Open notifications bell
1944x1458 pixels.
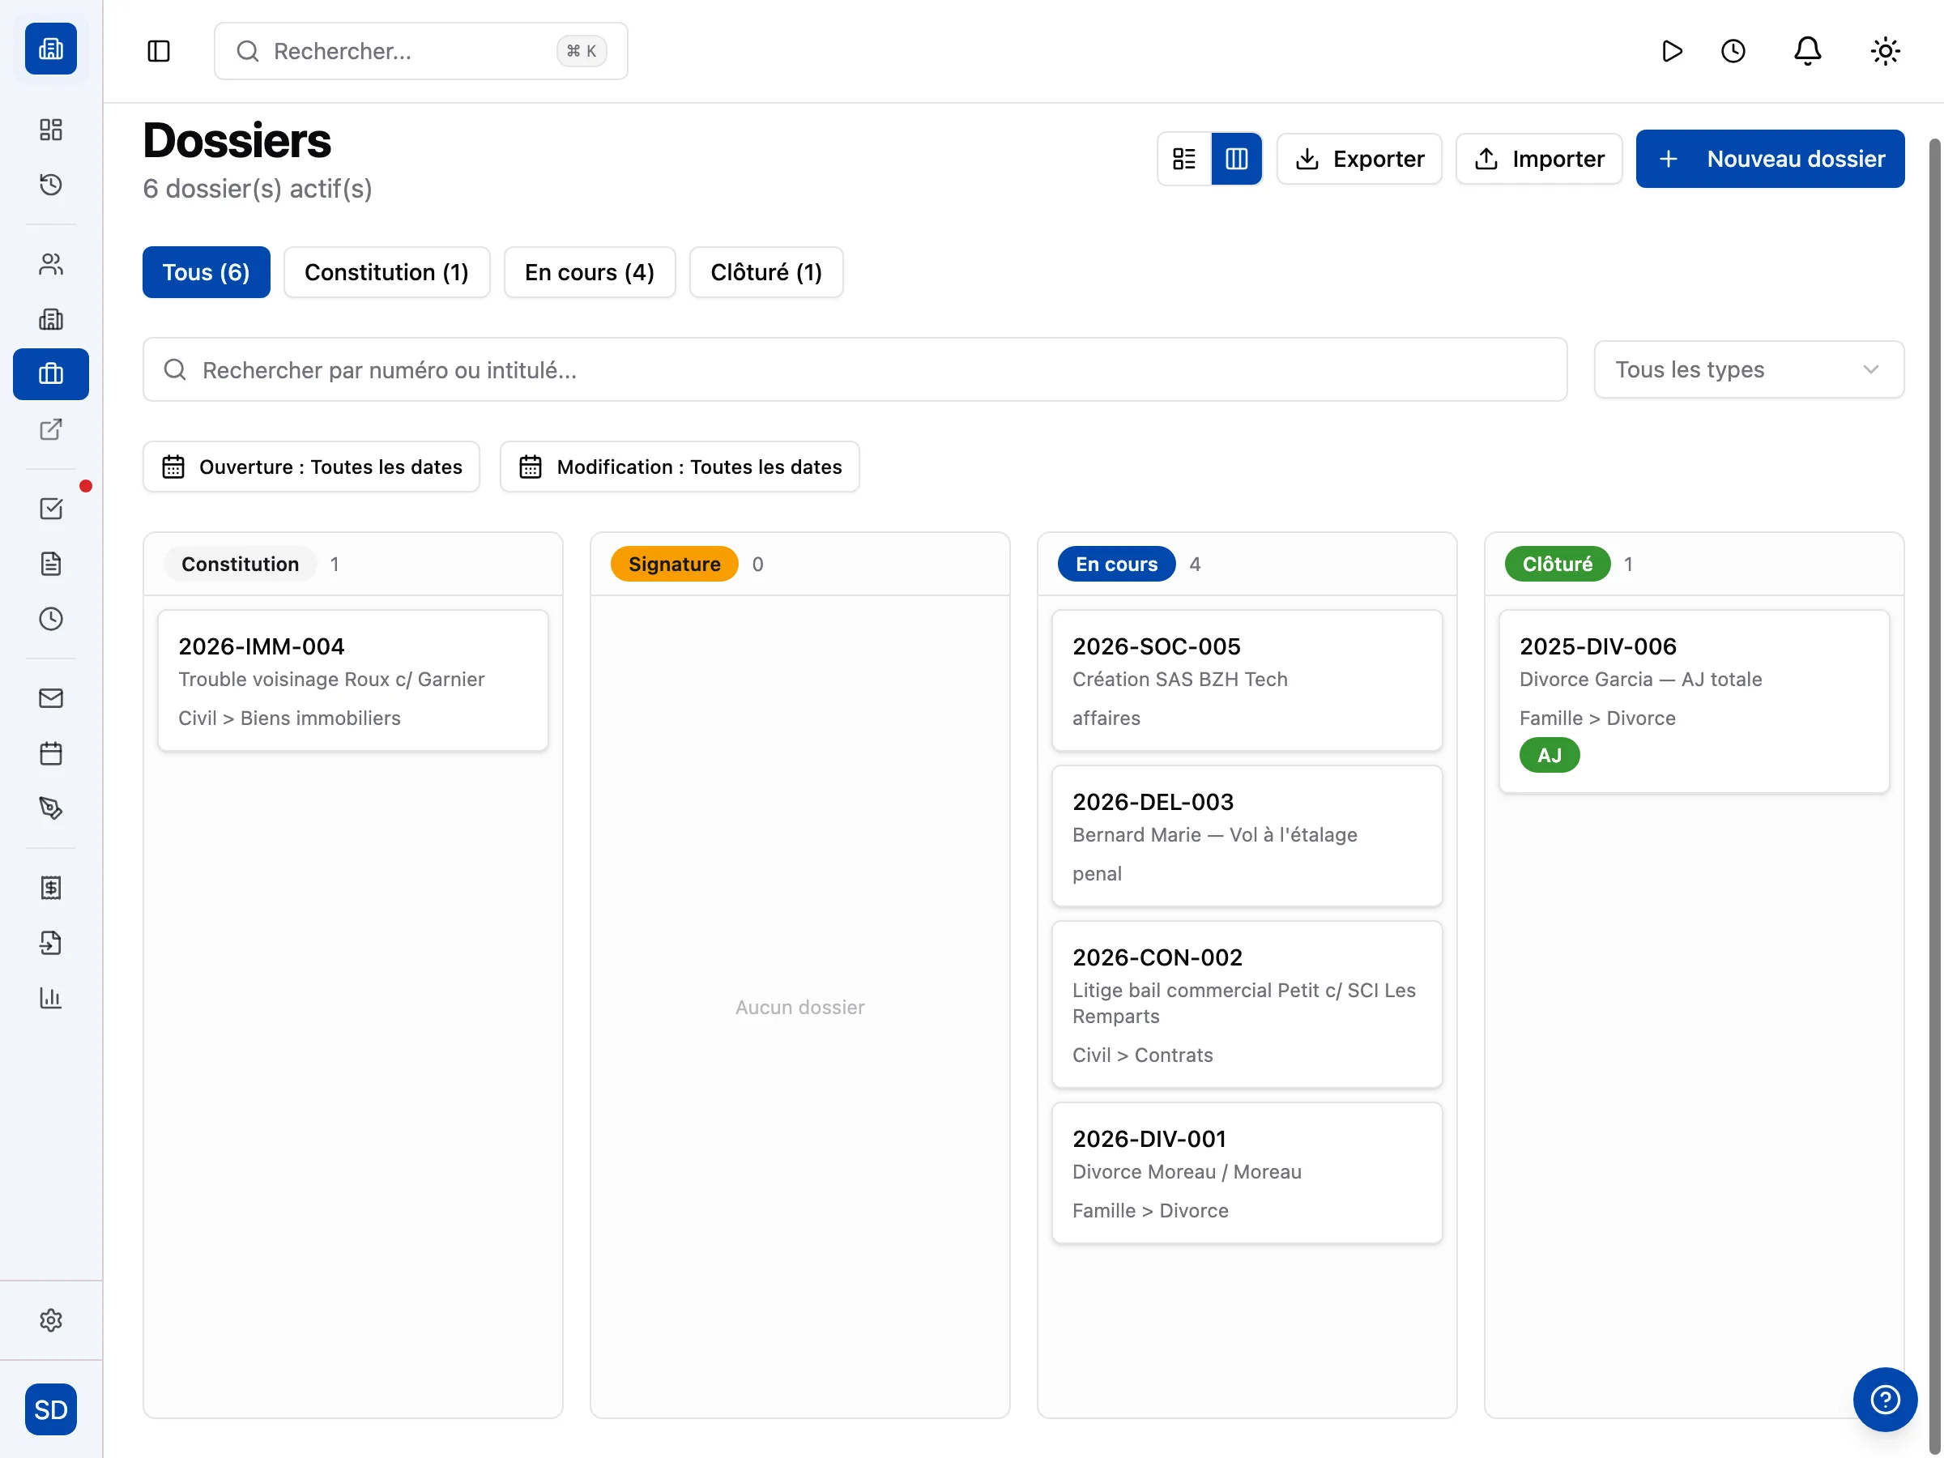(1807, 51)
